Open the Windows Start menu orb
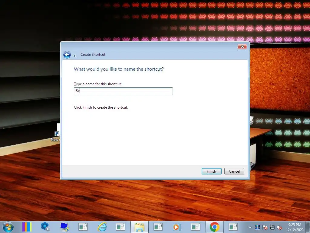 (x=8, y=227)
